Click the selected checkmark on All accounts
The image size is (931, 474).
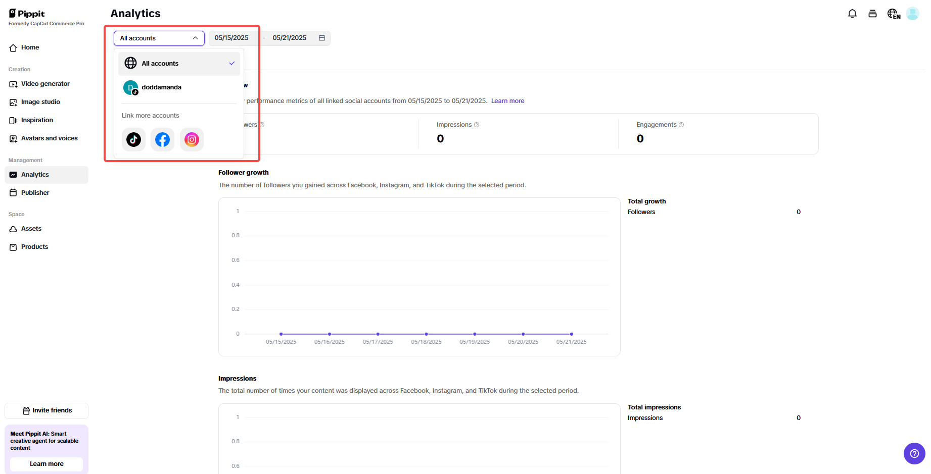tap(232, 64)
